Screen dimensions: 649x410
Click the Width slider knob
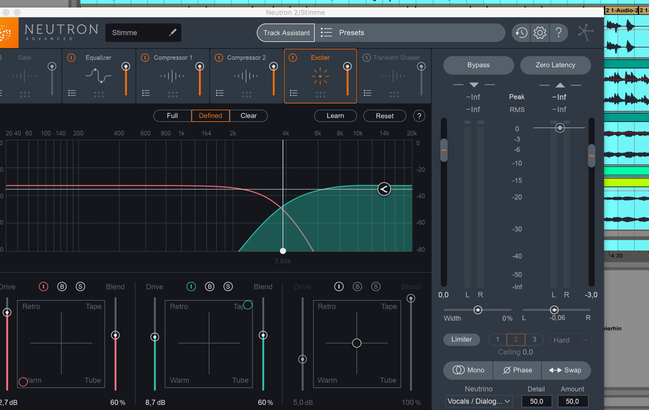point(478,310)
